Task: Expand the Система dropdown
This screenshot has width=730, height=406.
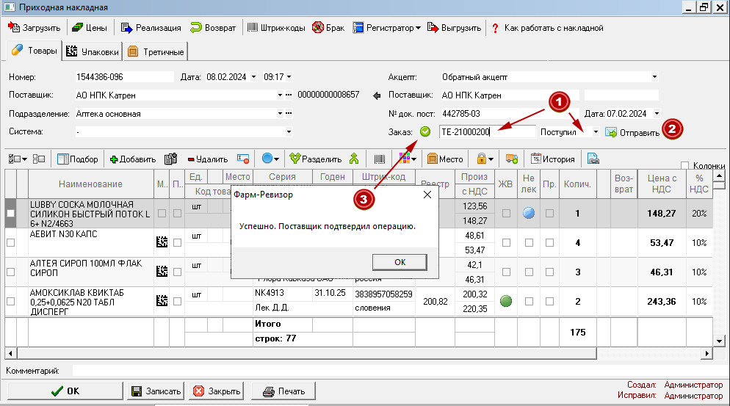Action: pyautogui.click(x=289, y=131)
